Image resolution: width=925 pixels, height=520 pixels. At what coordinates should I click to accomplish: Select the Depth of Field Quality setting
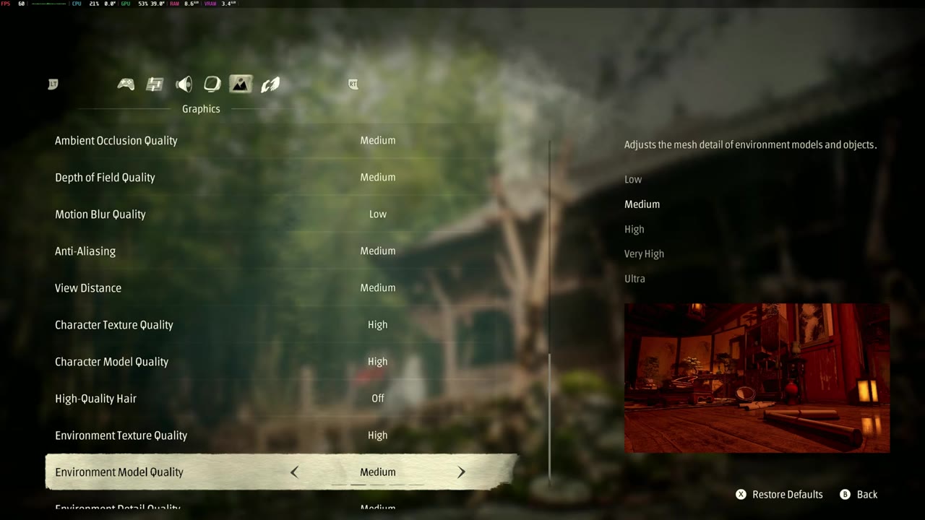[x=282, y=178]
